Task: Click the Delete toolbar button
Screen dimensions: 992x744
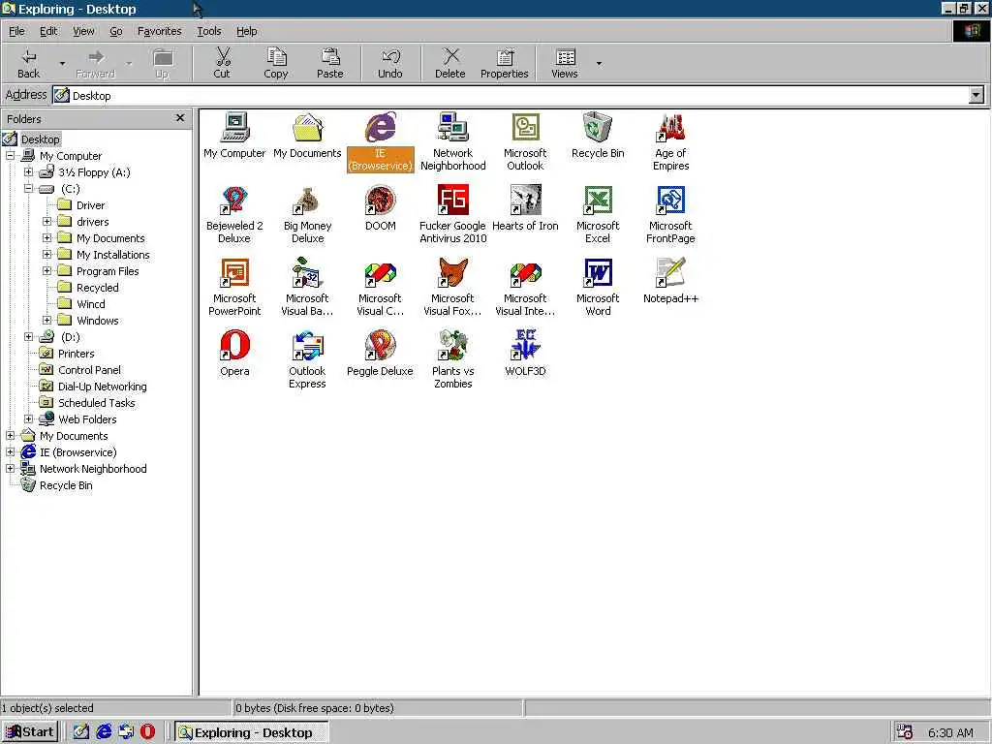Action: [450, 63]
